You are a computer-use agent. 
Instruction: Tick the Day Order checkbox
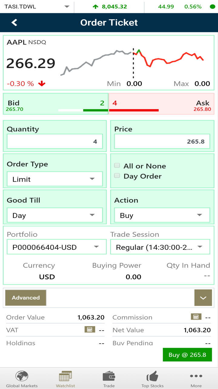tap(117, 176)
